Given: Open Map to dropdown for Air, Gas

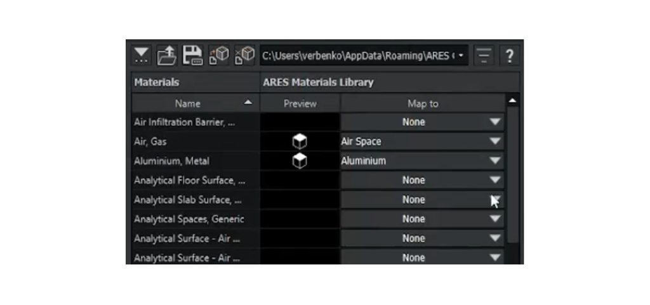Looking at the screenshot, I should point(495,142).
